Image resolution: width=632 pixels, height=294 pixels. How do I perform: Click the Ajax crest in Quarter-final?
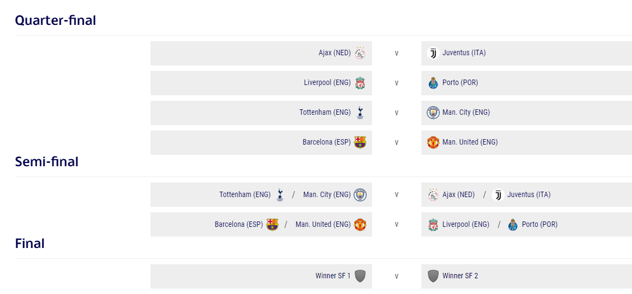(x=360, y=53)
